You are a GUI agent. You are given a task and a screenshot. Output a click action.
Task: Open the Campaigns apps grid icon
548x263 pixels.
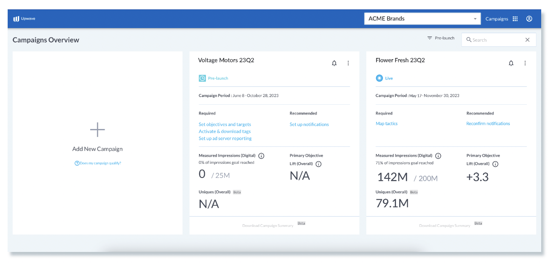(x=515, y=19)
